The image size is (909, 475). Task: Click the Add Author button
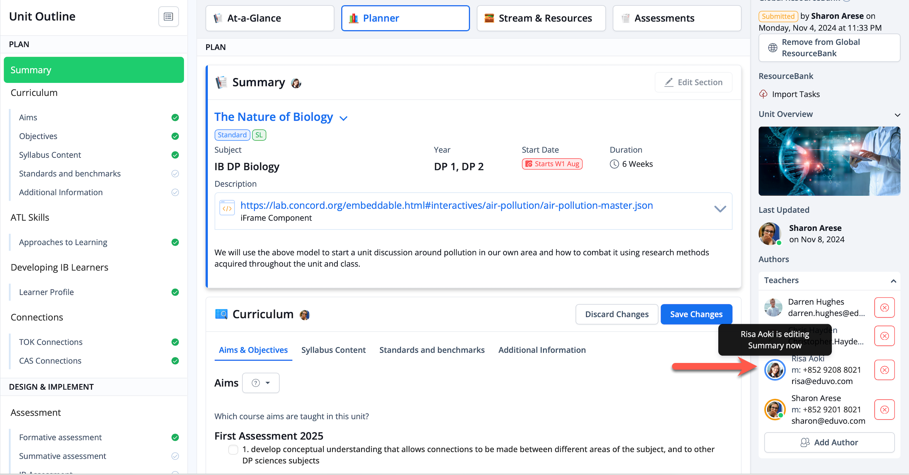tap(829, 442)
